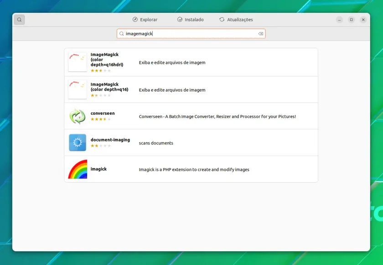The height and width of the screenshot is (265, 383).
Task: Clear the imagemagick search text
Action: point(261,34)
